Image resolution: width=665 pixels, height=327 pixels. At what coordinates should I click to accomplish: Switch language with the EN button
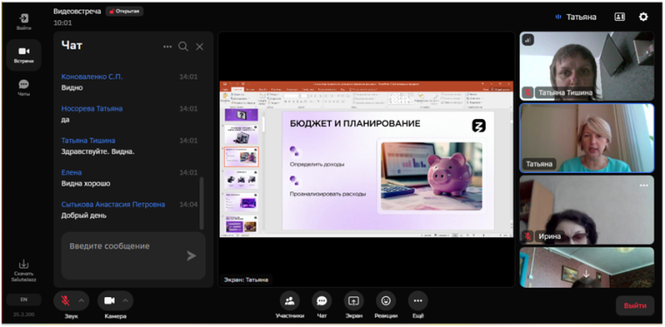(x=24, y=300)
